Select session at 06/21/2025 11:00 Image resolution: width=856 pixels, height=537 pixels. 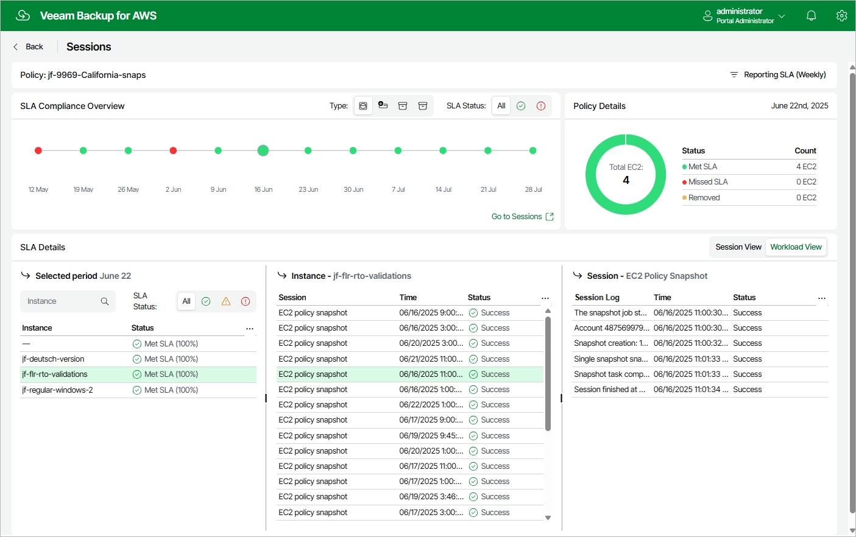[410, 359]
